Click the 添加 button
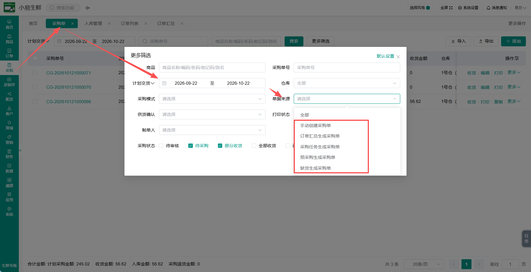 513,41
